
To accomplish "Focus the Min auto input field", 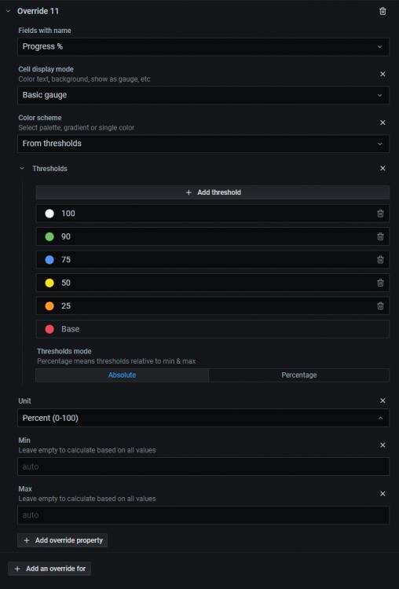I will click(x=203, y=466).
